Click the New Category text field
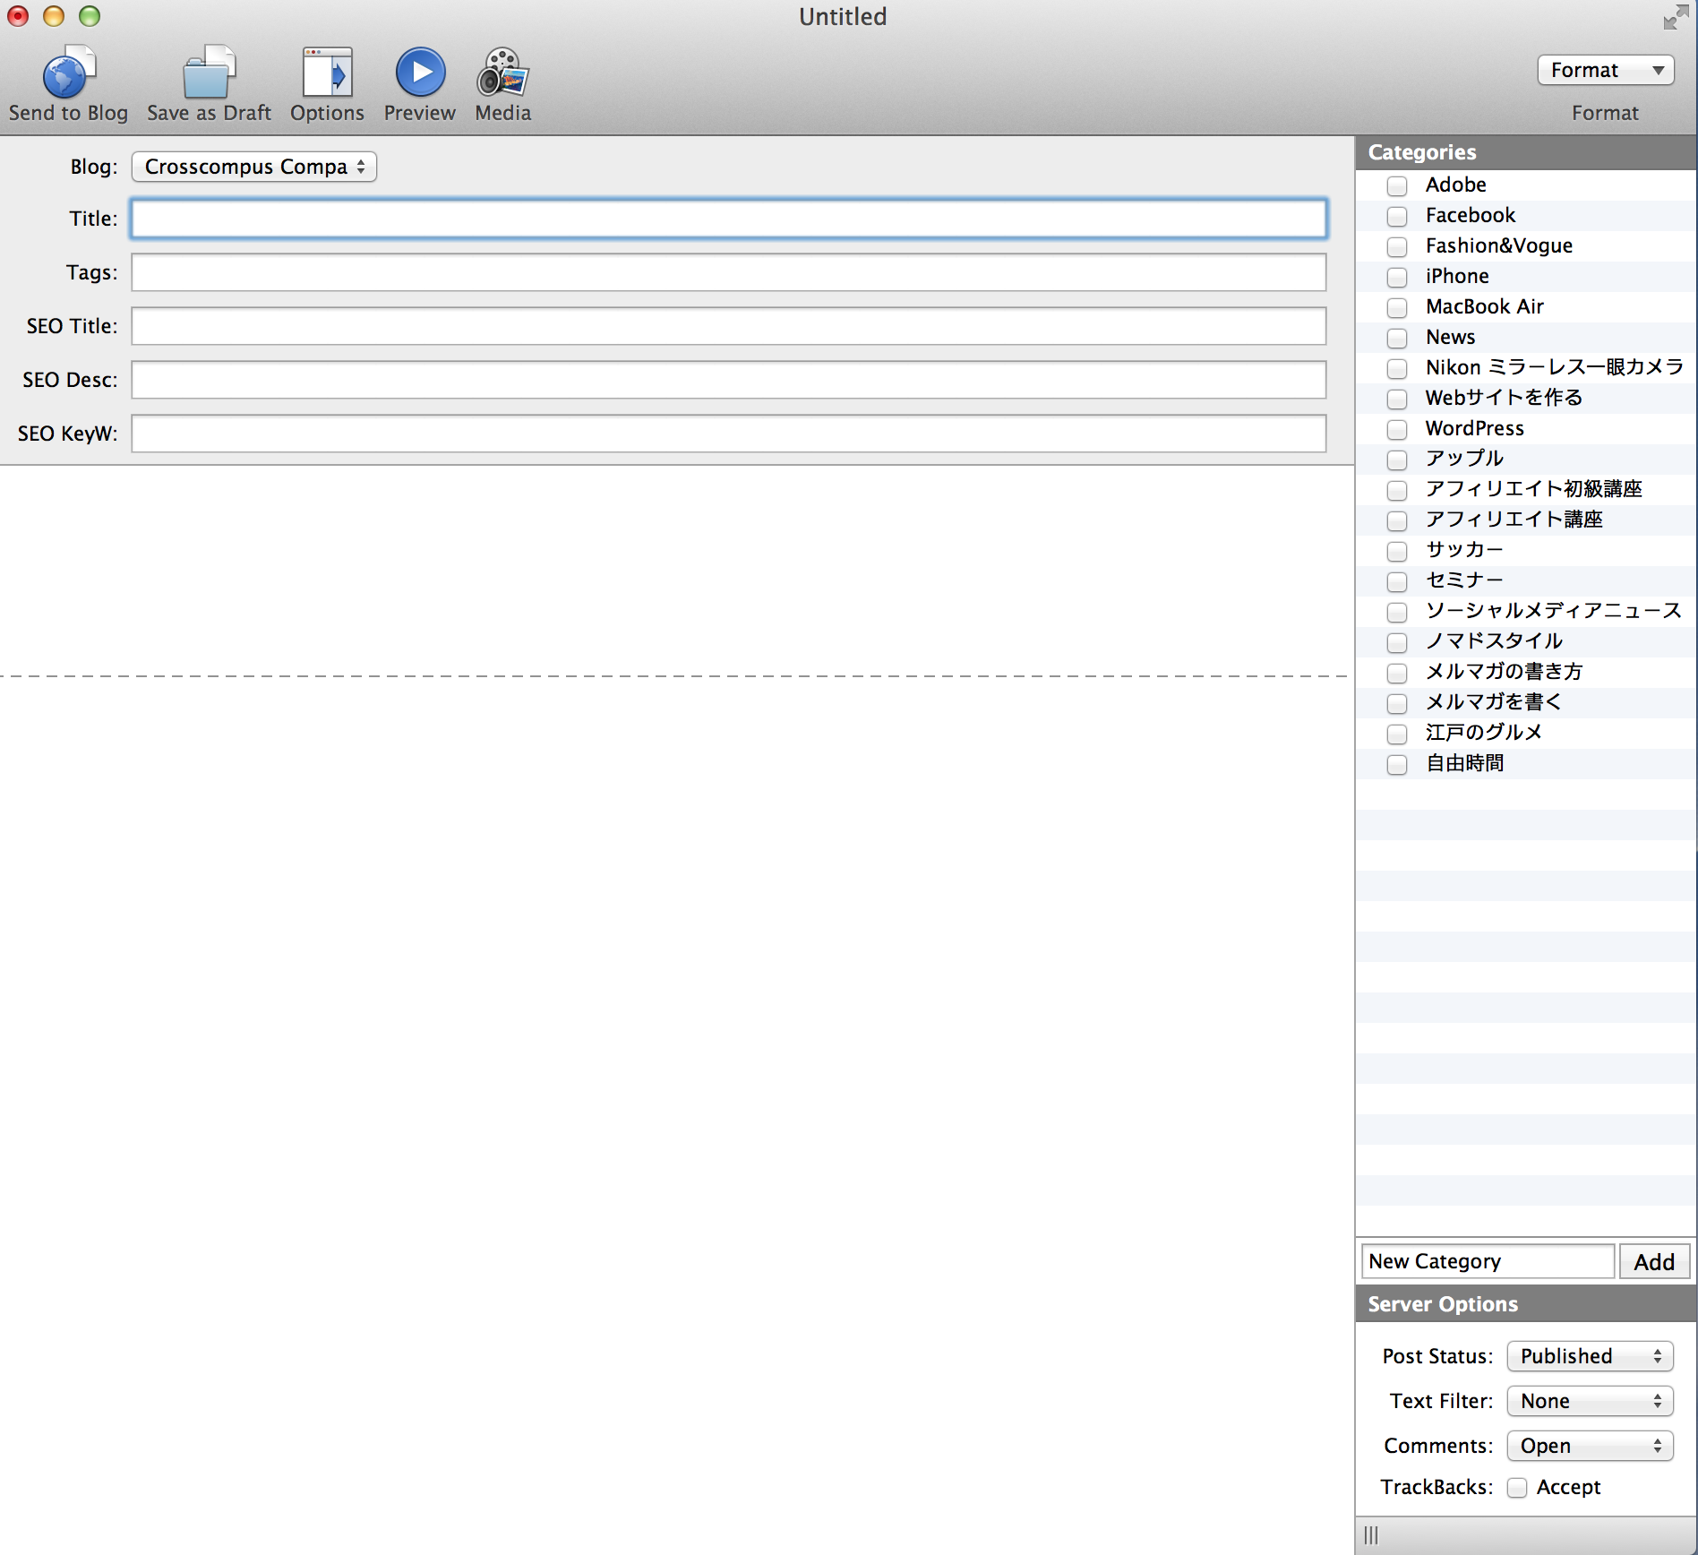The height and width of the screenshot is (1555, 1698). [x=1488, y=1262]
